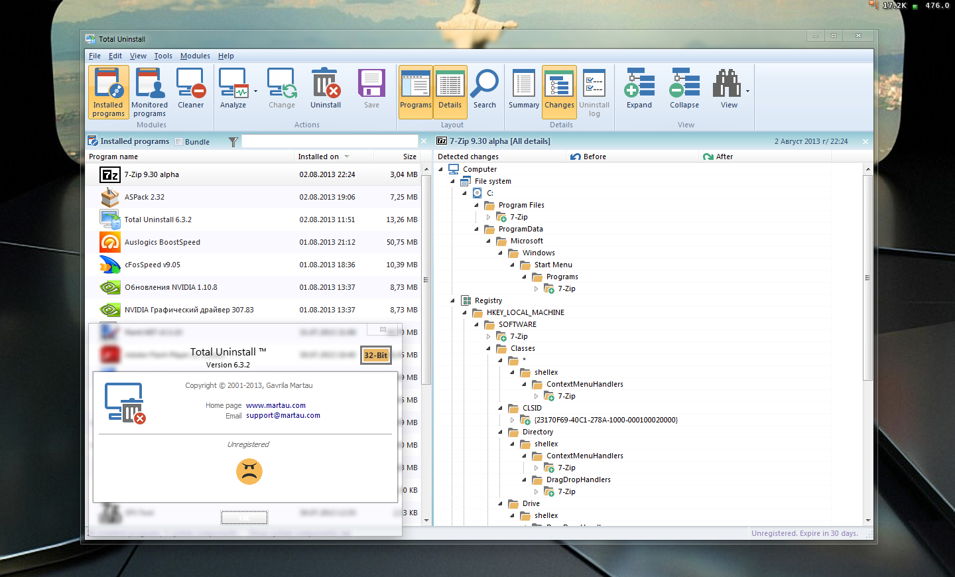955x577 pixels.
Task: Select the Start Menu folder icon
Action: click(525, 265)
